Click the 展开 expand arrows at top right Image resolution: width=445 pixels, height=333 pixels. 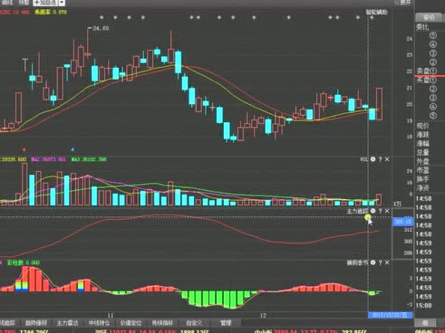point(403,3)
